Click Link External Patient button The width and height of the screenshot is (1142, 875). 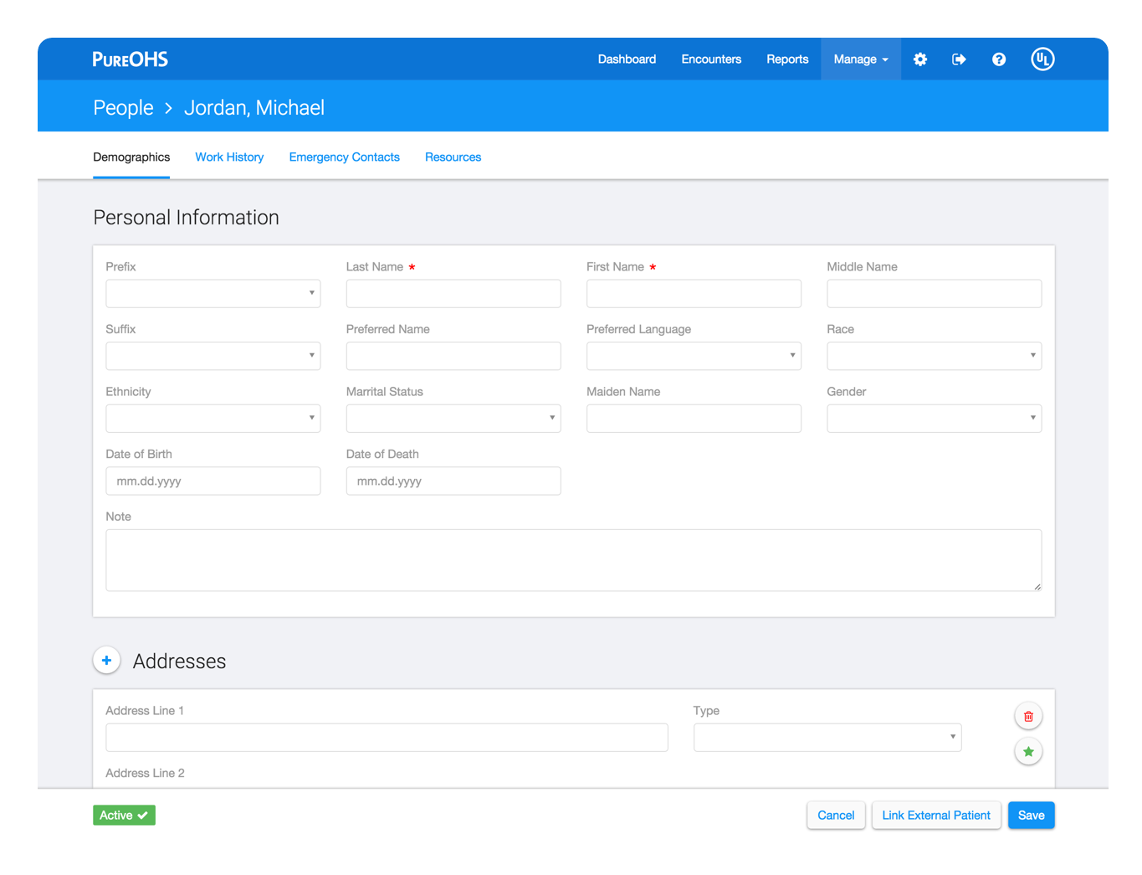(x=936, y=816)
